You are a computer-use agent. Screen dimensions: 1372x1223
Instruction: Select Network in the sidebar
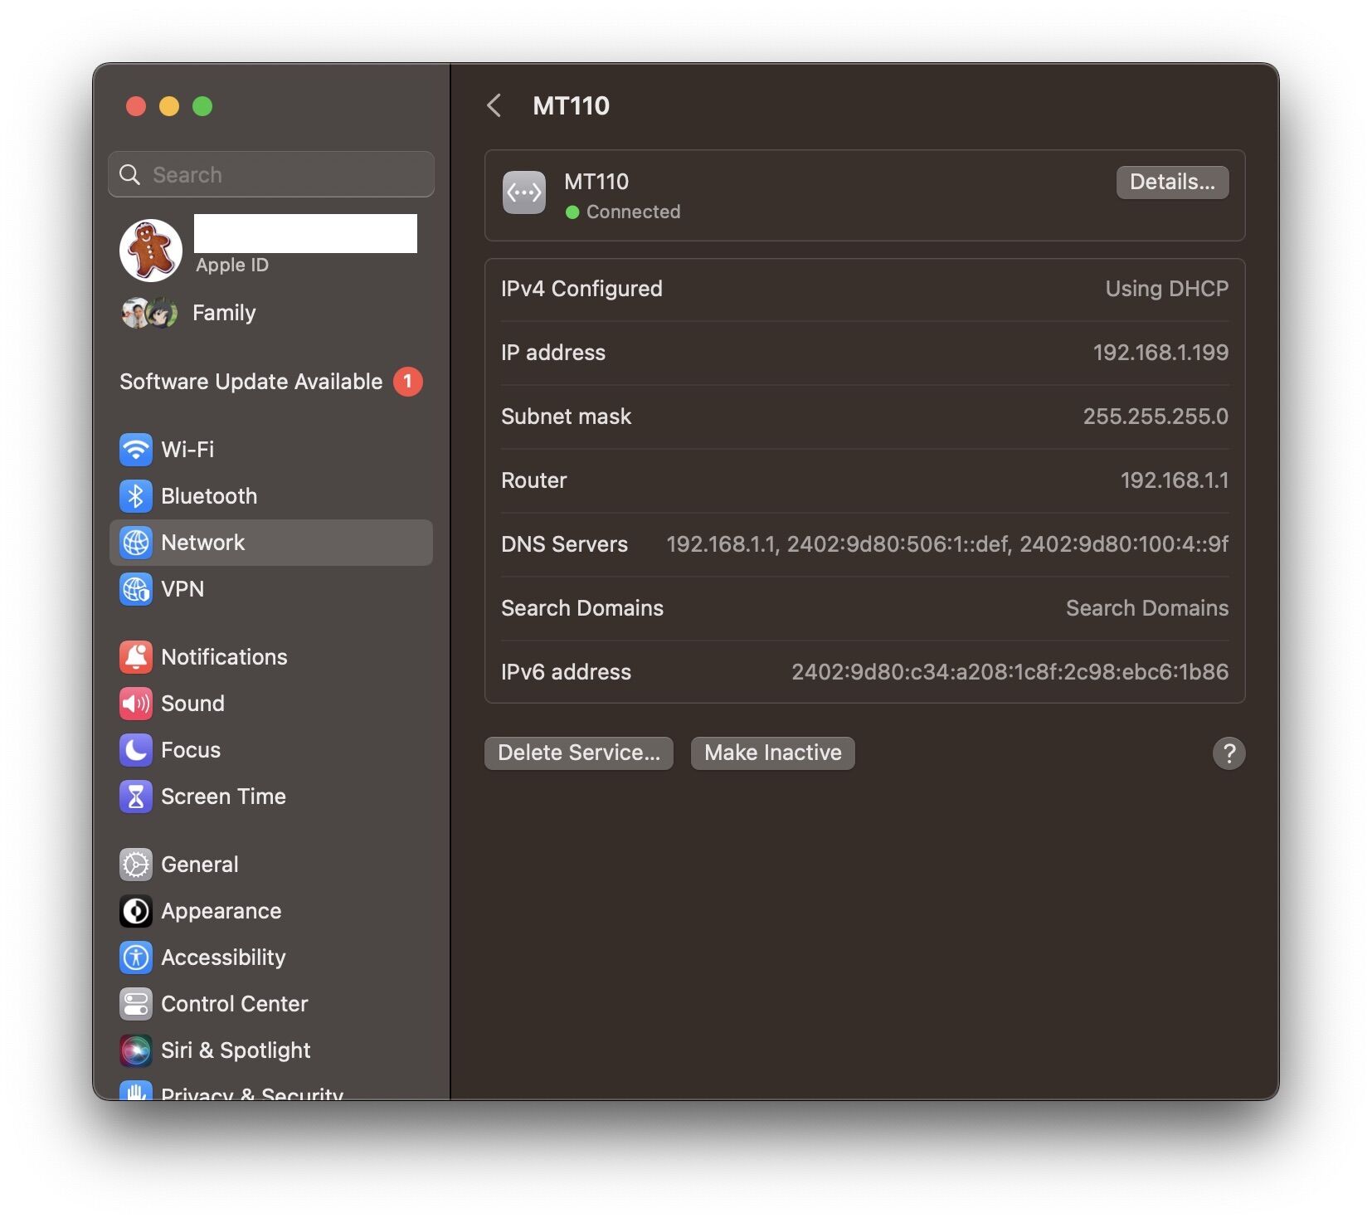click(x=271, y=543)
